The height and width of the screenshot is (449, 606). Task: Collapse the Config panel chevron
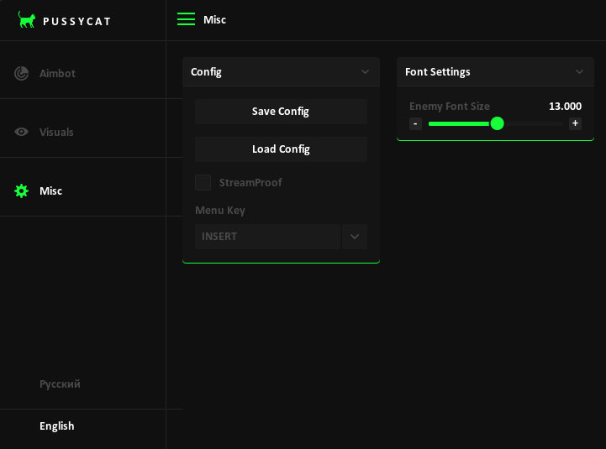(365, 72)
